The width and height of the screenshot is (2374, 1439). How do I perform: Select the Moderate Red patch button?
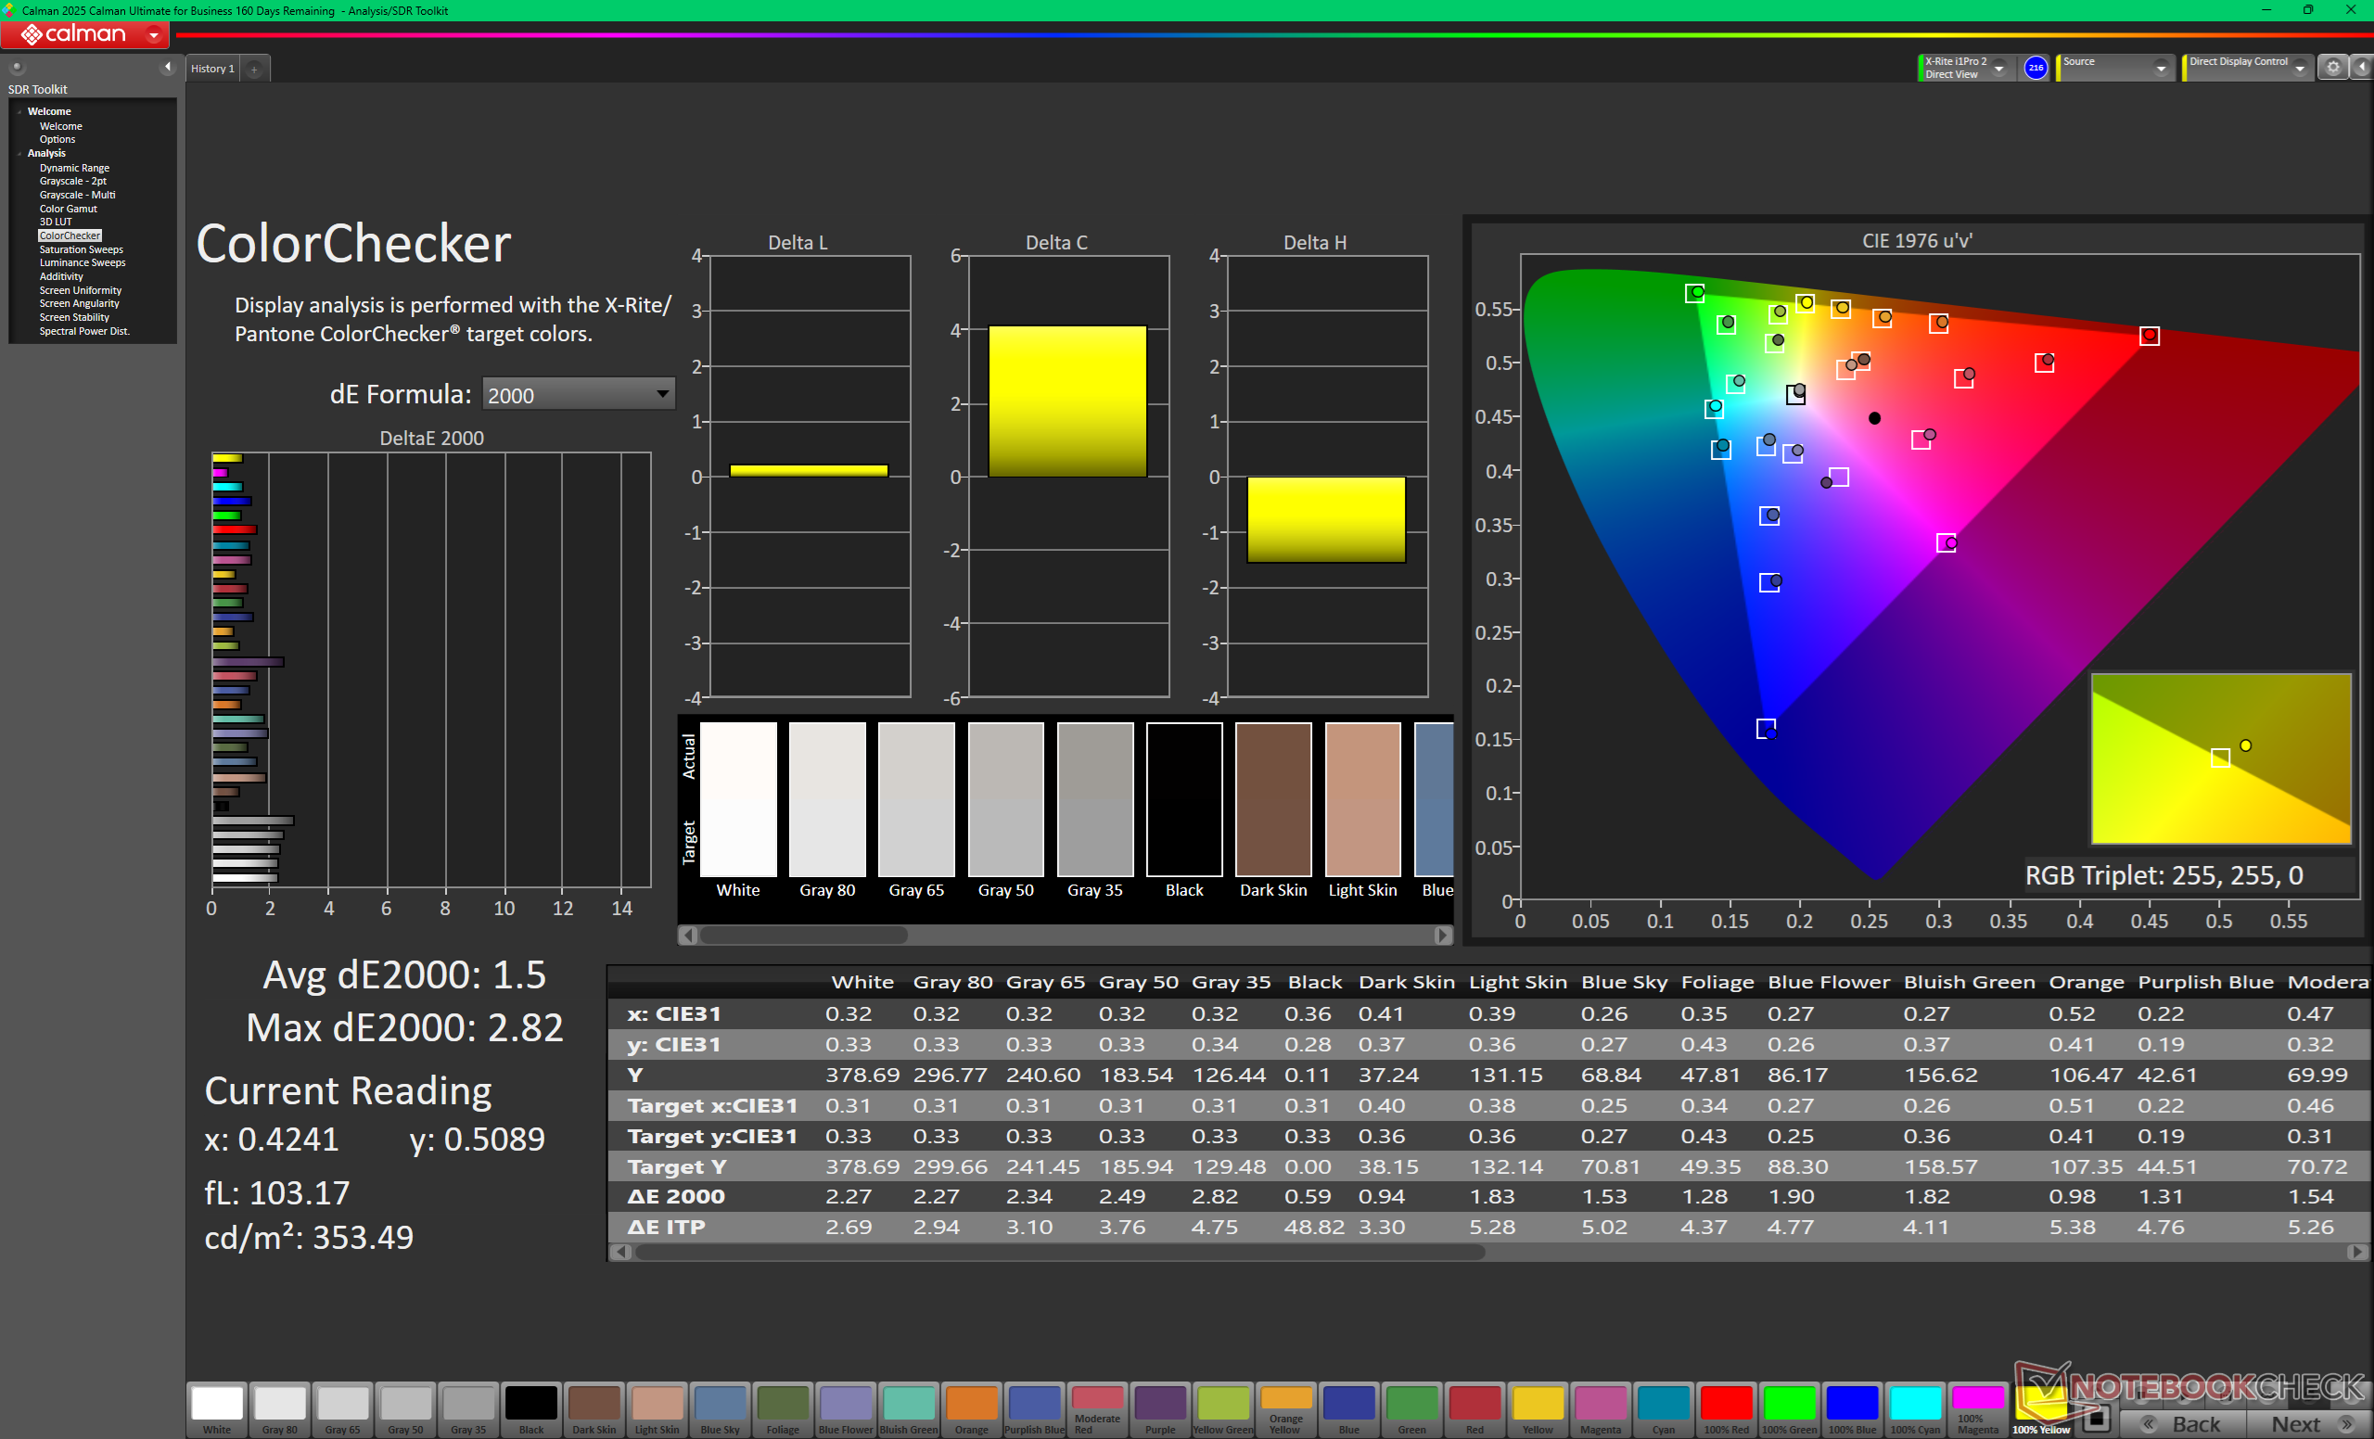pos(1097,1409)
